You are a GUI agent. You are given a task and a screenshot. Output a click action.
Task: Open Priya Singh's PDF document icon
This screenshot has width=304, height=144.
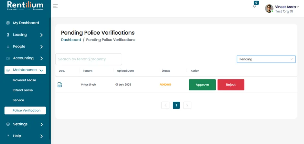(60, 85)
